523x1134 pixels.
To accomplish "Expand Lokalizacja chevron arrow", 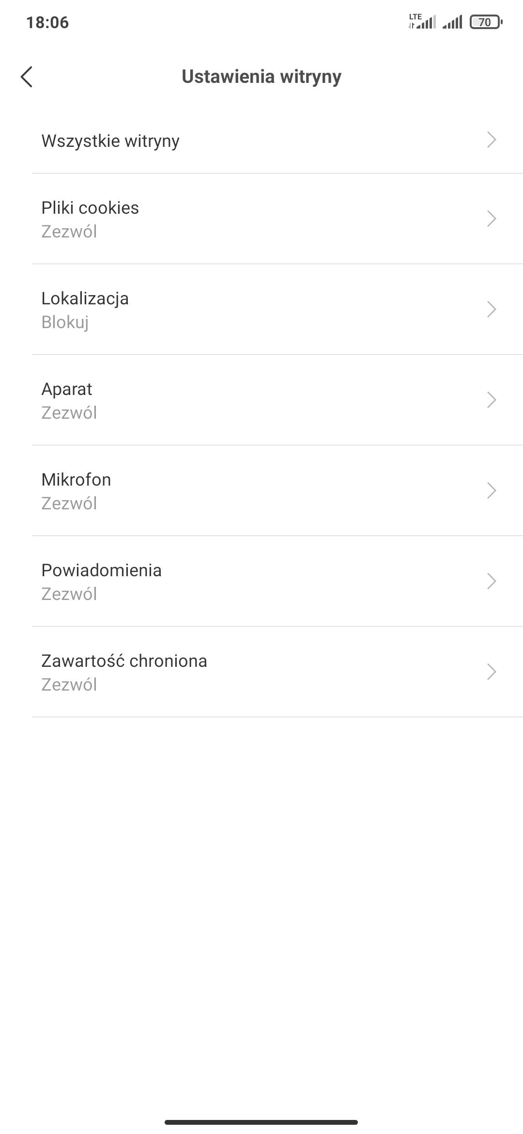I will tap(492, 309).
